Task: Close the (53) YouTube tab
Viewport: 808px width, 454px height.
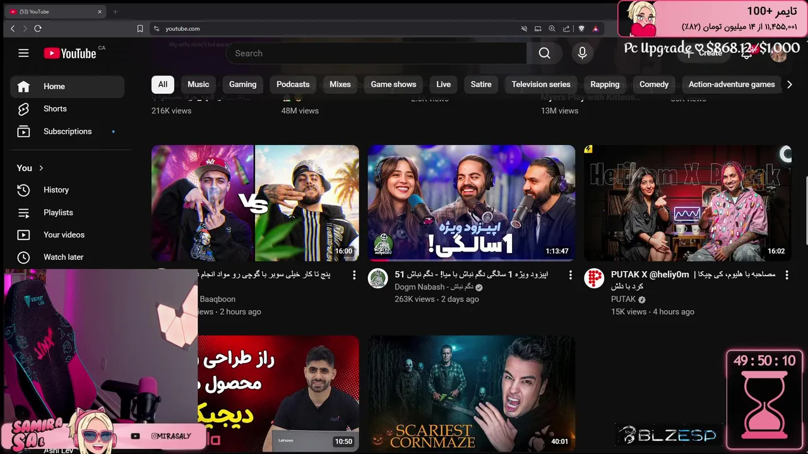Action: click(99, 11)
